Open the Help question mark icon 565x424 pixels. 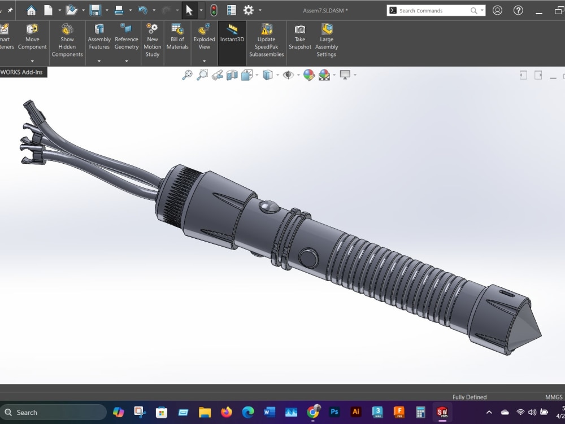coord(518,10)
